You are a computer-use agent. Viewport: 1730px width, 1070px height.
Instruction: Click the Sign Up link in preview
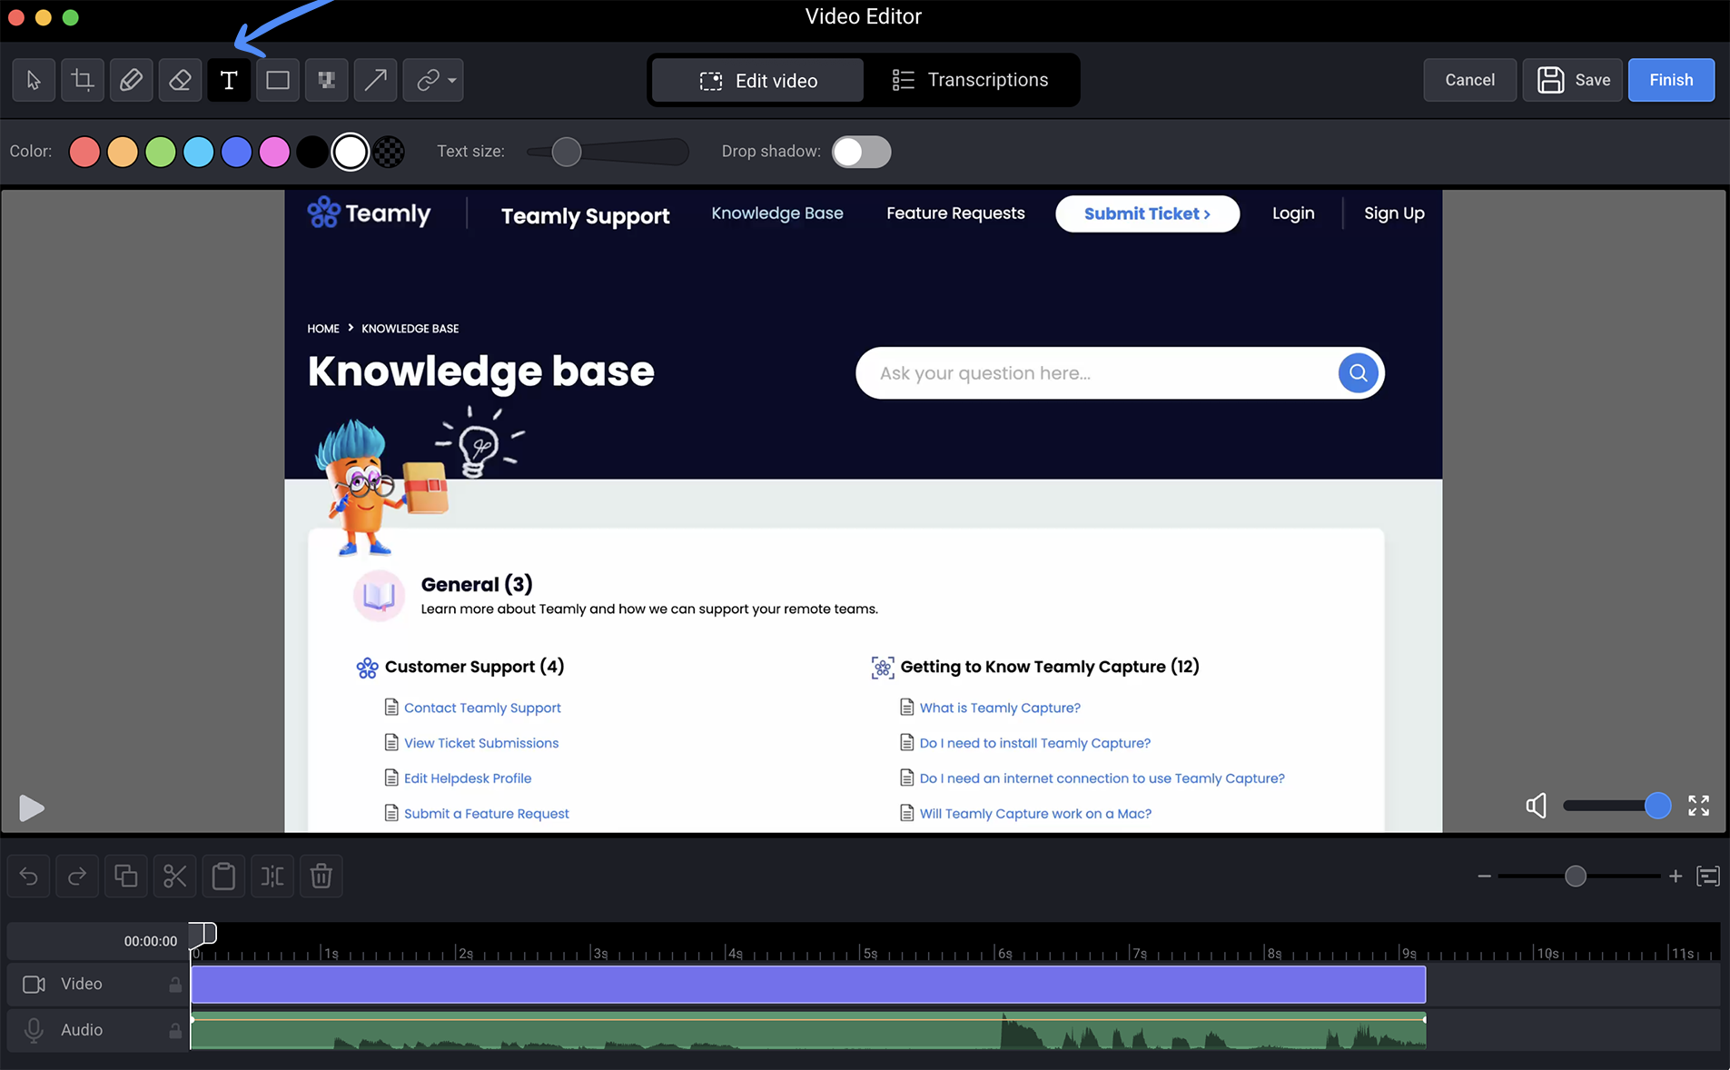coord(1394,213)
